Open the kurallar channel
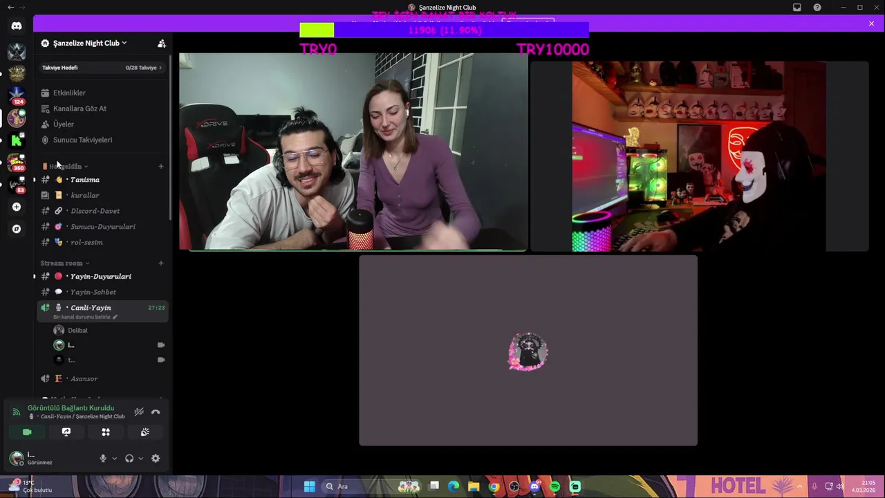 coord(102,195)
